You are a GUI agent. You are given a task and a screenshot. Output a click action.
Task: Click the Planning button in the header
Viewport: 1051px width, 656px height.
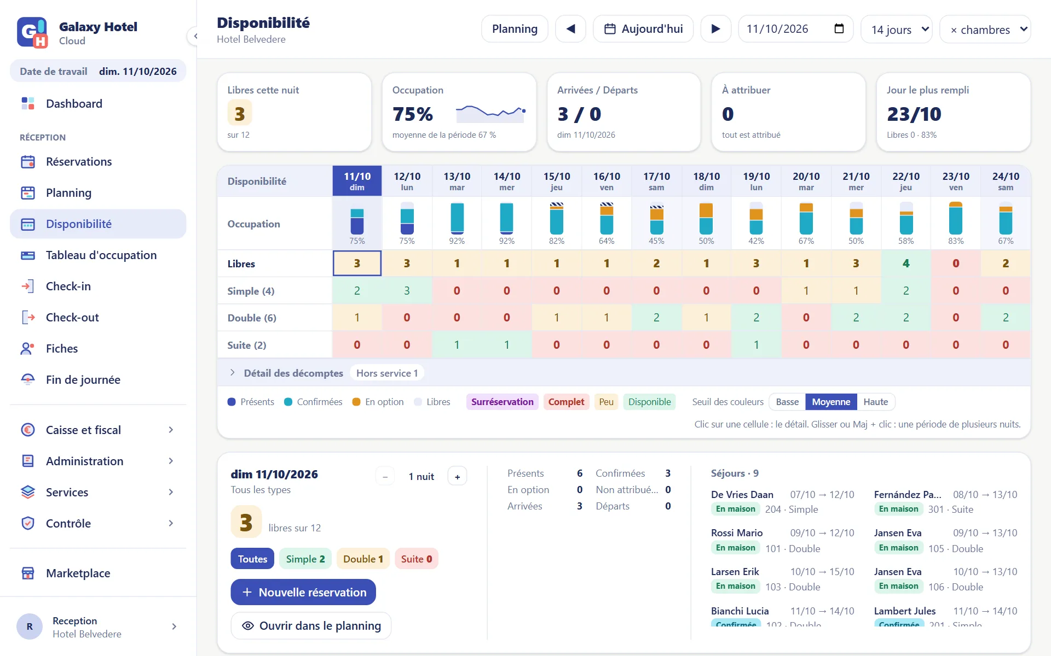point(515,28)
